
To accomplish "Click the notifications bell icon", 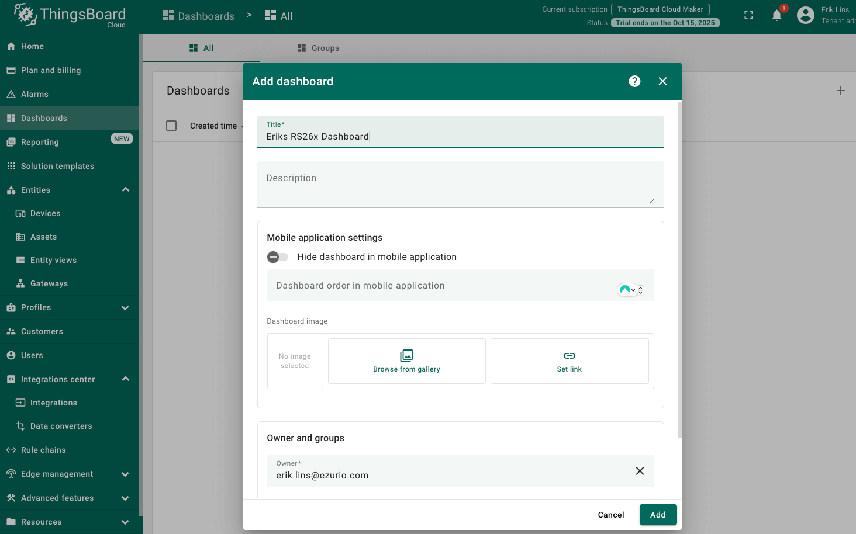I will pos(776,16).
